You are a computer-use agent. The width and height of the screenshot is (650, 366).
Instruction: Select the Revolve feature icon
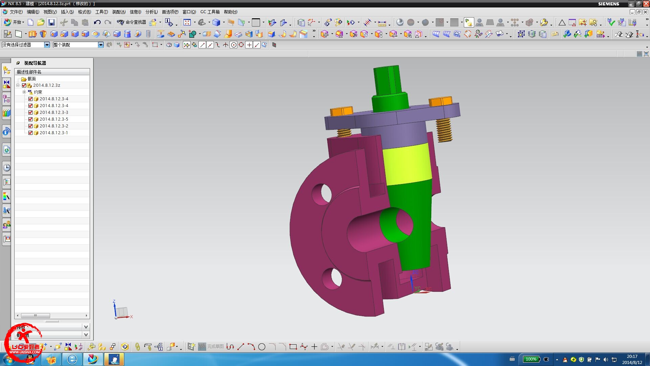point(43,34)
